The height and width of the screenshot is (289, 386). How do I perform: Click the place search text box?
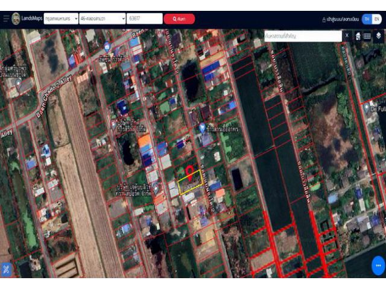tap(302, 36)
